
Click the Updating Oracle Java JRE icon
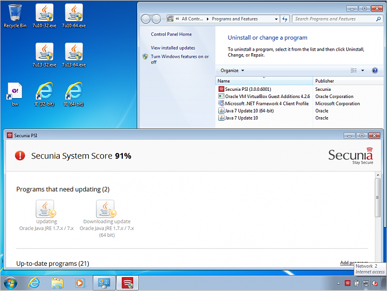coord(46,209)
